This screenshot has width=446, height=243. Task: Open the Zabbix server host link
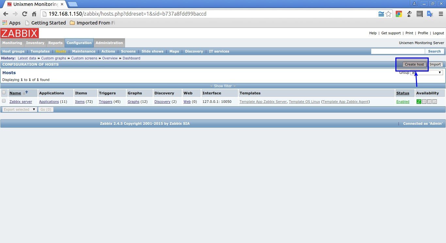21,102
